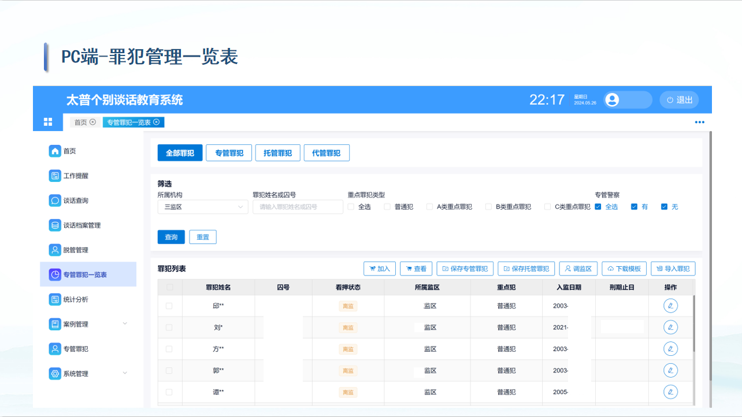Screen dimensions: 742x417
Task: Click the 导入罪犯 button
Action: [673, 269]
